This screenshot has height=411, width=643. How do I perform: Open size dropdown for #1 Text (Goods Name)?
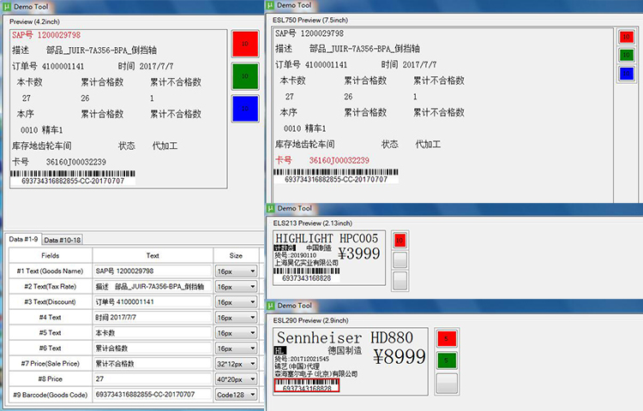click(x=237, y=271)
